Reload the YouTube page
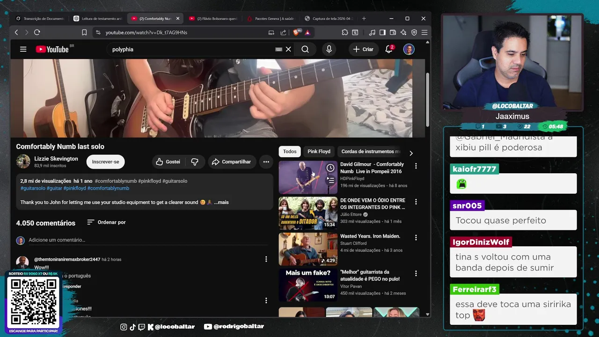Image resolution: width=599 pixels, height=337 pixels. (37, 32)
